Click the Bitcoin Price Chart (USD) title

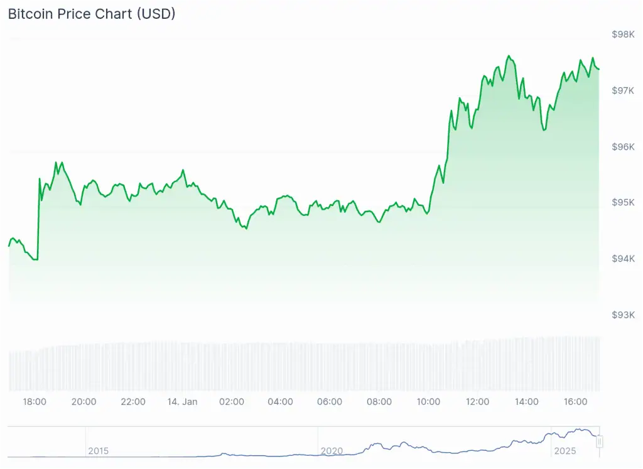[x=91, y=14]
